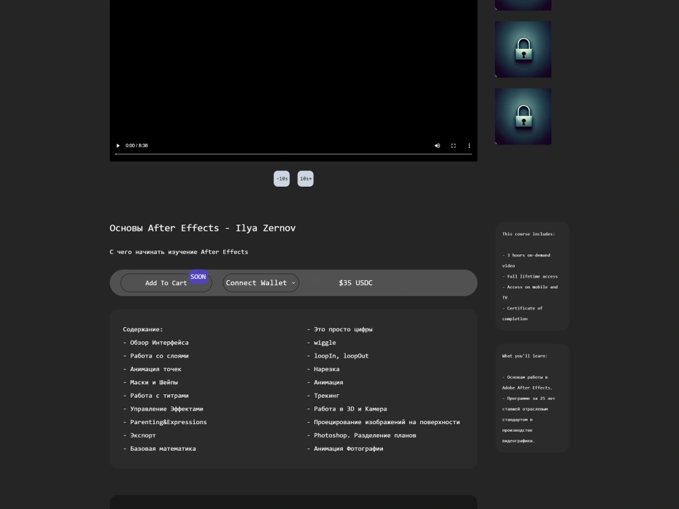679x509 pixels.
Task: Click the Certificate of completion line
Action: tap(522, 314)
